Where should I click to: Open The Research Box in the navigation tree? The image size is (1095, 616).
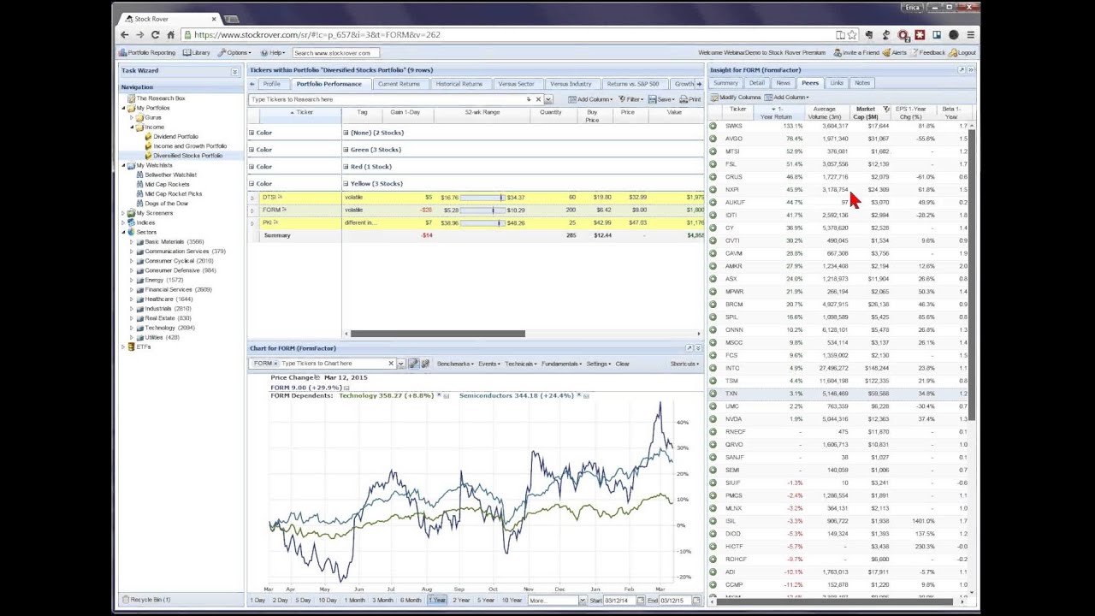(x=160, y=98)
